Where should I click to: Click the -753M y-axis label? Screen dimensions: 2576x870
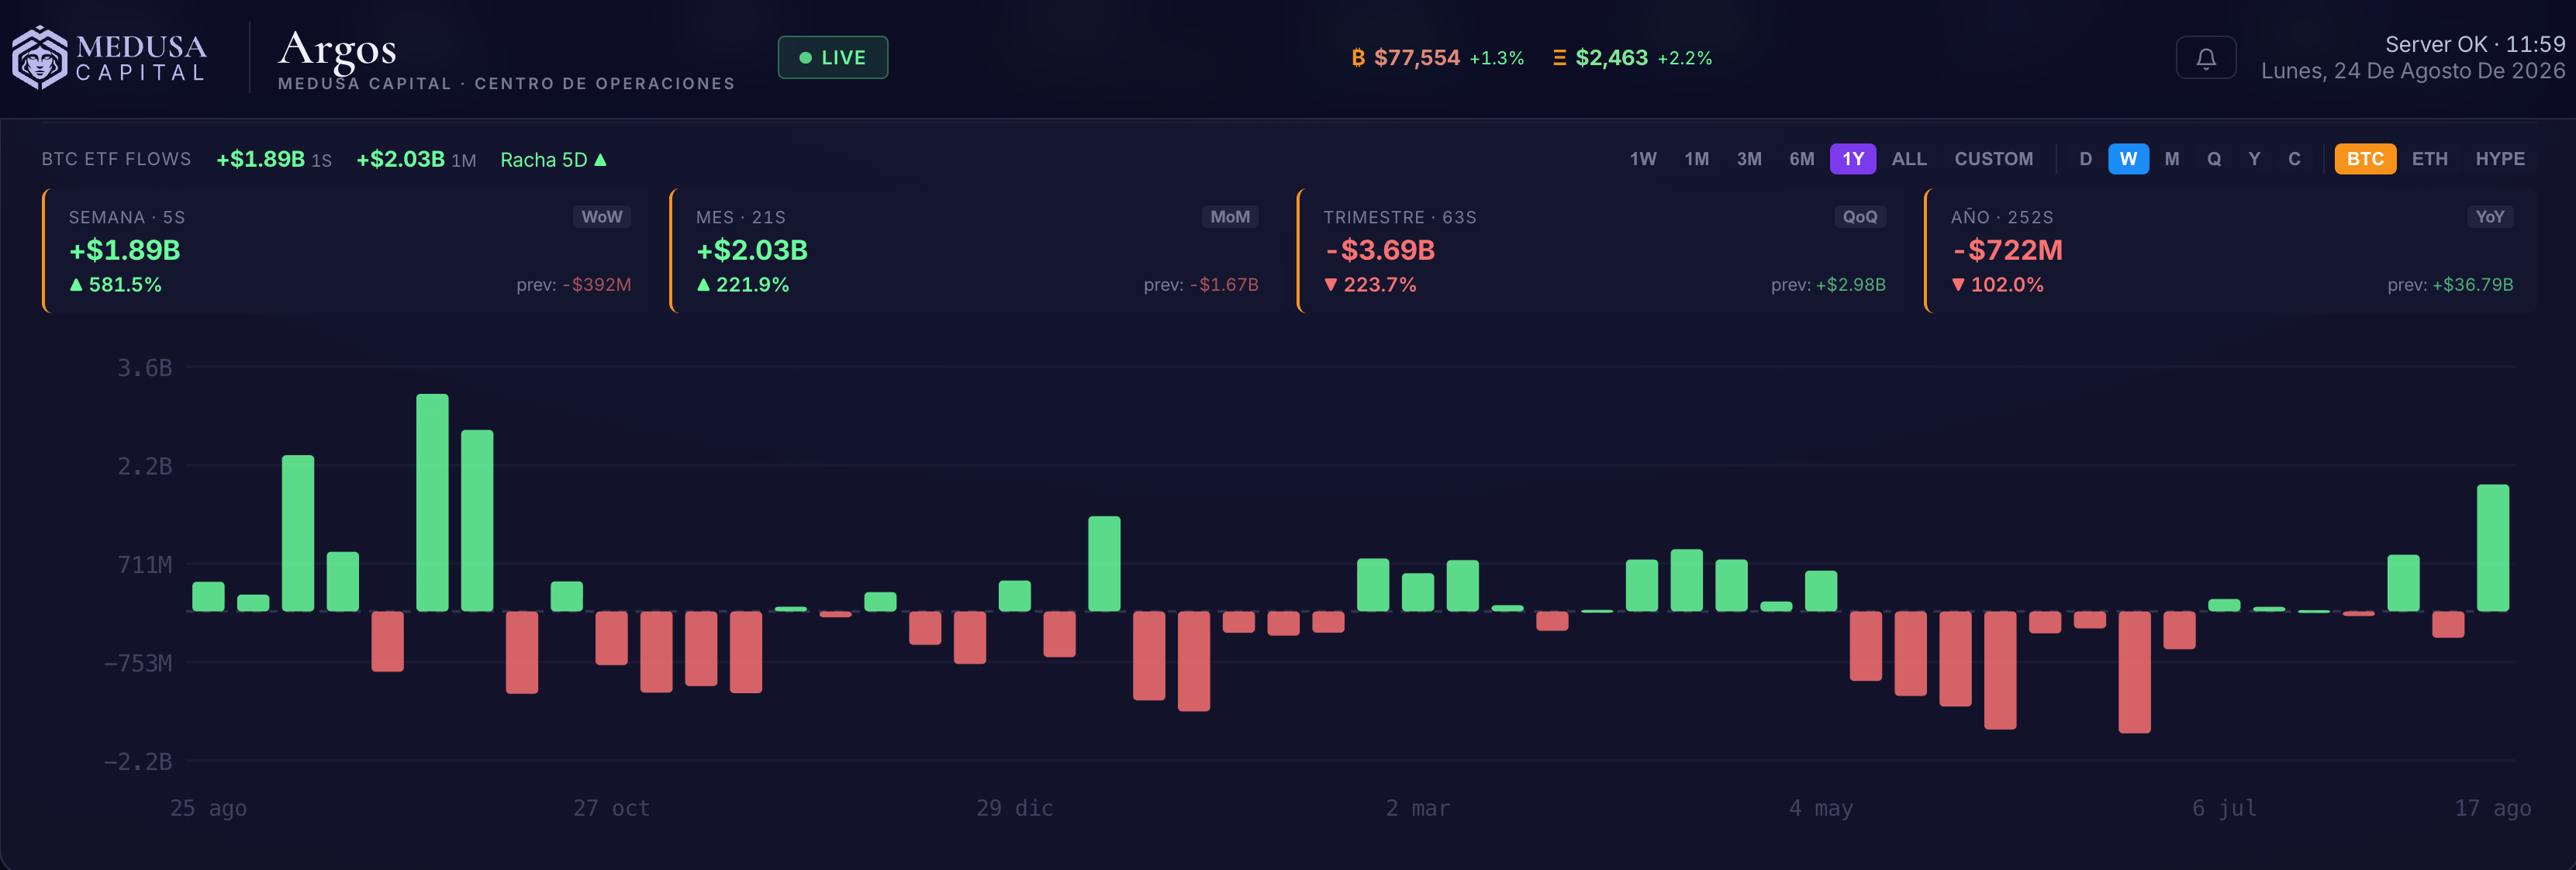pos(138,663)
